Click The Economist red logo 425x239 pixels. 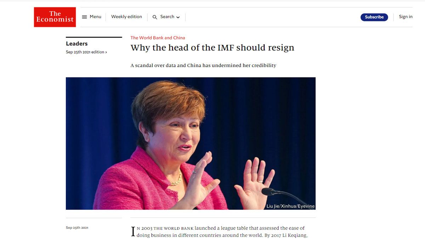[x=55, y=17]
